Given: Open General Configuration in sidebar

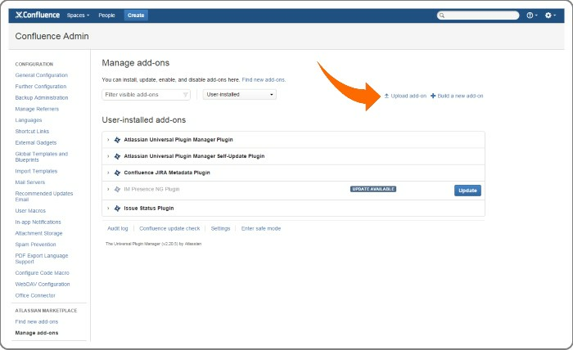Looking at the screenshot, I should pos(41,75).
